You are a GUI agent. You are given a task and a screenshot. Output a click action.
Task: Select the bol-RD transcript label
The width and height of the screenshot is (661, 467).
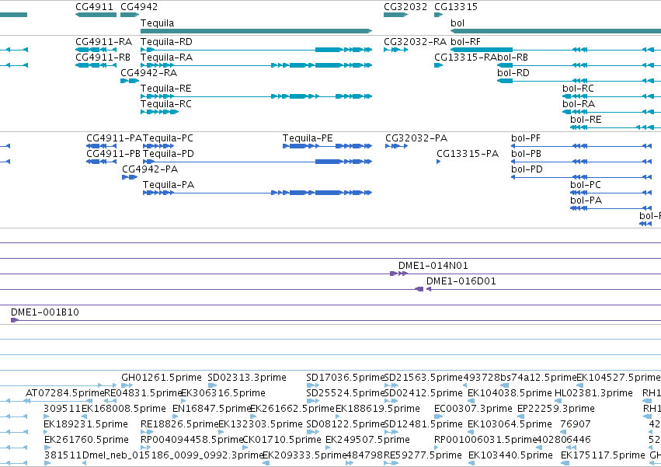coord(513,73)
